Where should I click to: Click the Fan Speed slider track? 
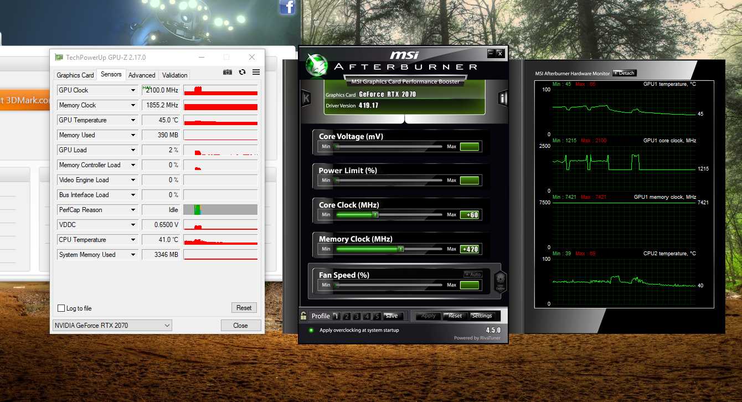pos(388,285)
